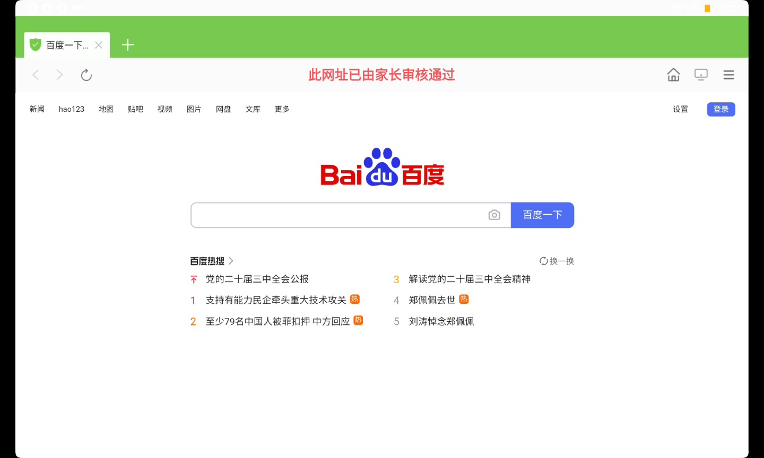Open the 地图 nav link
Screen dimensions: 764x458
106,109
